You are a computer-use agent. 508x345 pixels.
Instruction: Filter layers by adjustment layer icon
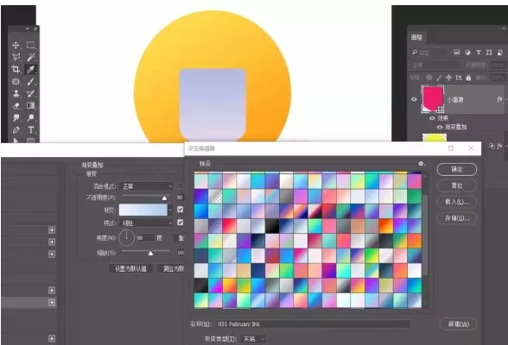[x=467, y=52]
